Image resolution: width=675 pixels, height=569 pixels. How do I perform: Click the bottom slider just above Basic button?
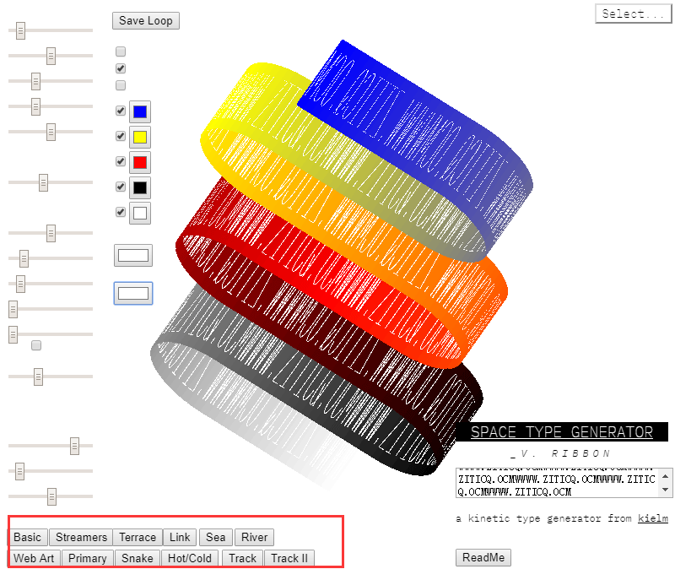pyautogui.click(x=51, y=496)
